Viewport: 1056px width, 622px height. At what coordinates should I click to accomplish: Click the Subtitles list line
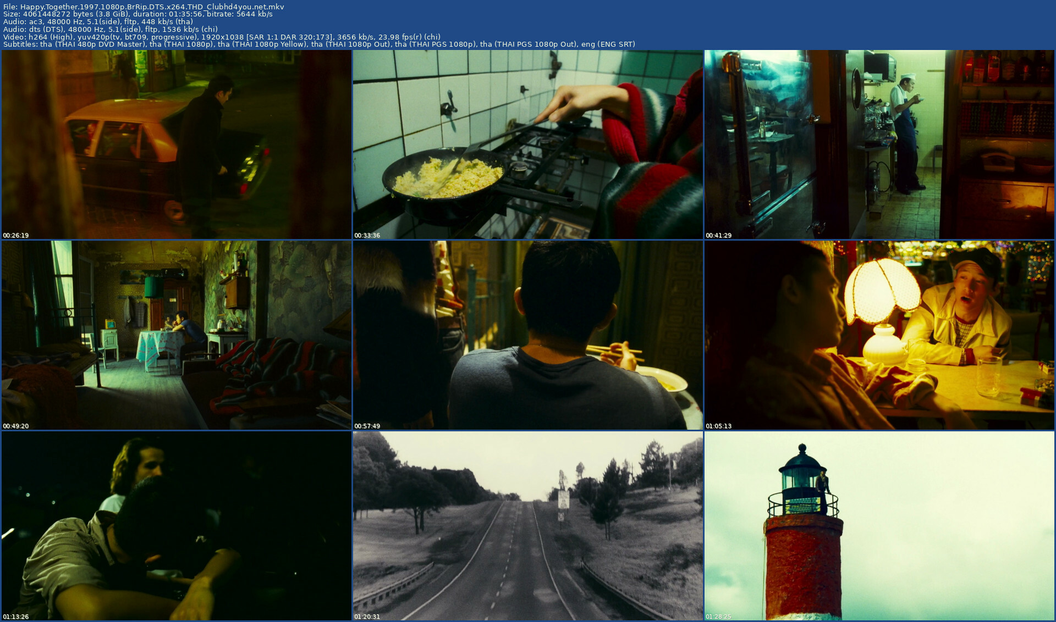coord(319,45)
